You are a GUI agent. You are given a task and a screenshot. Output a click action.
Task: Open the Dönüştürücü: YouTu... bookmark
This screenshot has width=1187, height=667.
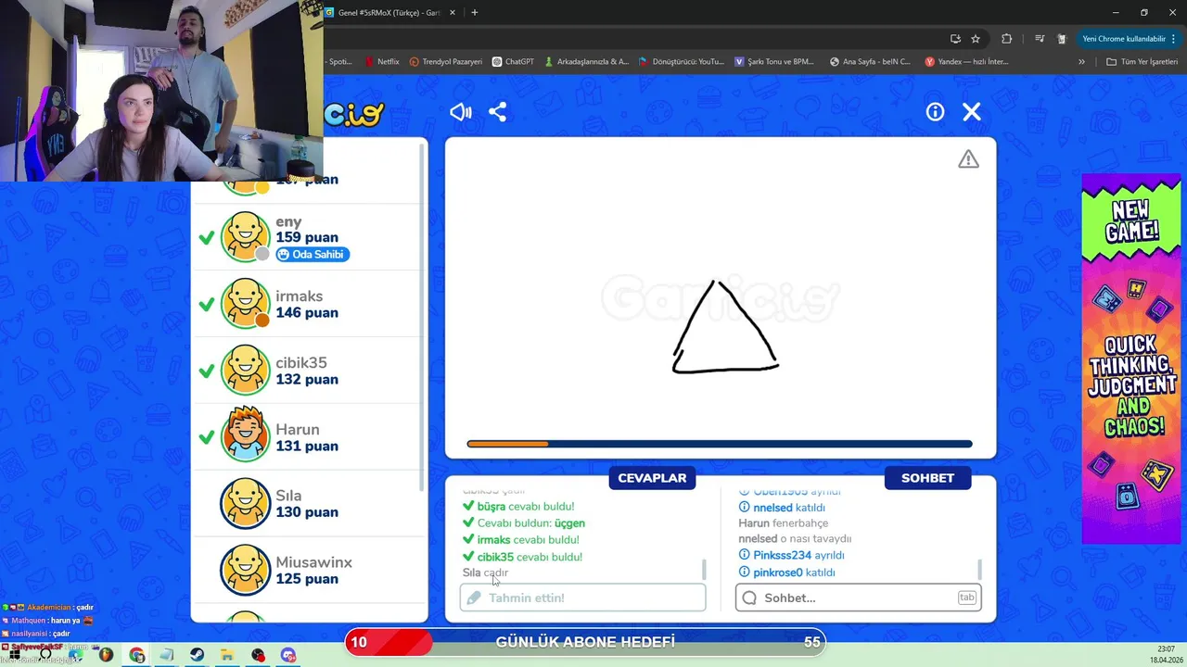pos(681,62)
